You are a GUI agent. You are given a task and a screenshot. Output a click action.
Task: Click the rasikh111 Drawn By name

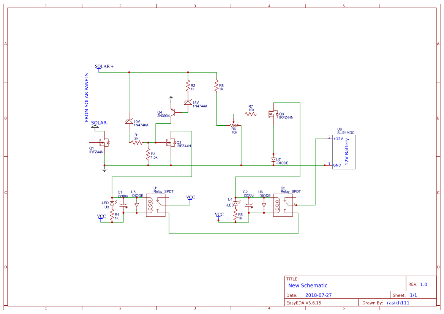398,303
